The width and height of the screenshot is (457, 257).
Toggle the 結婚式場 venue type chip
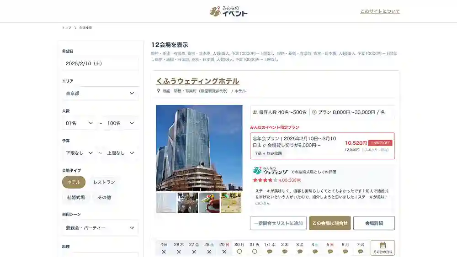click(76, 197)
